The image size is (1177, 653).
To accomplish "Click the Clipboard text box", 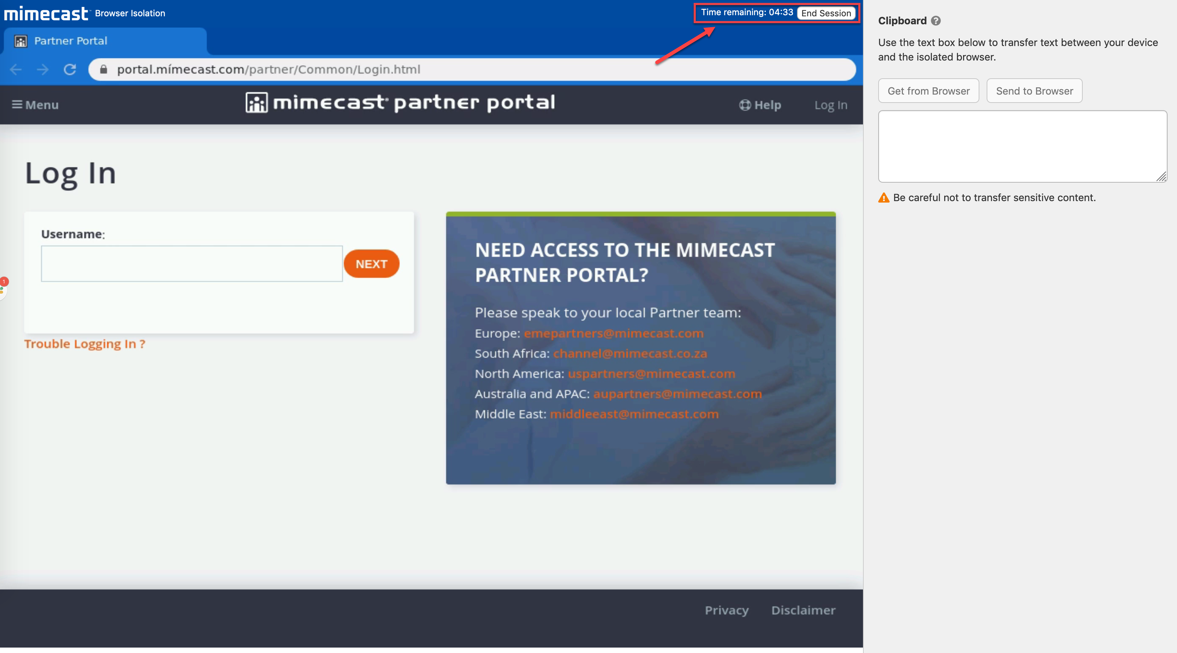I will [x=1023, y=146].
